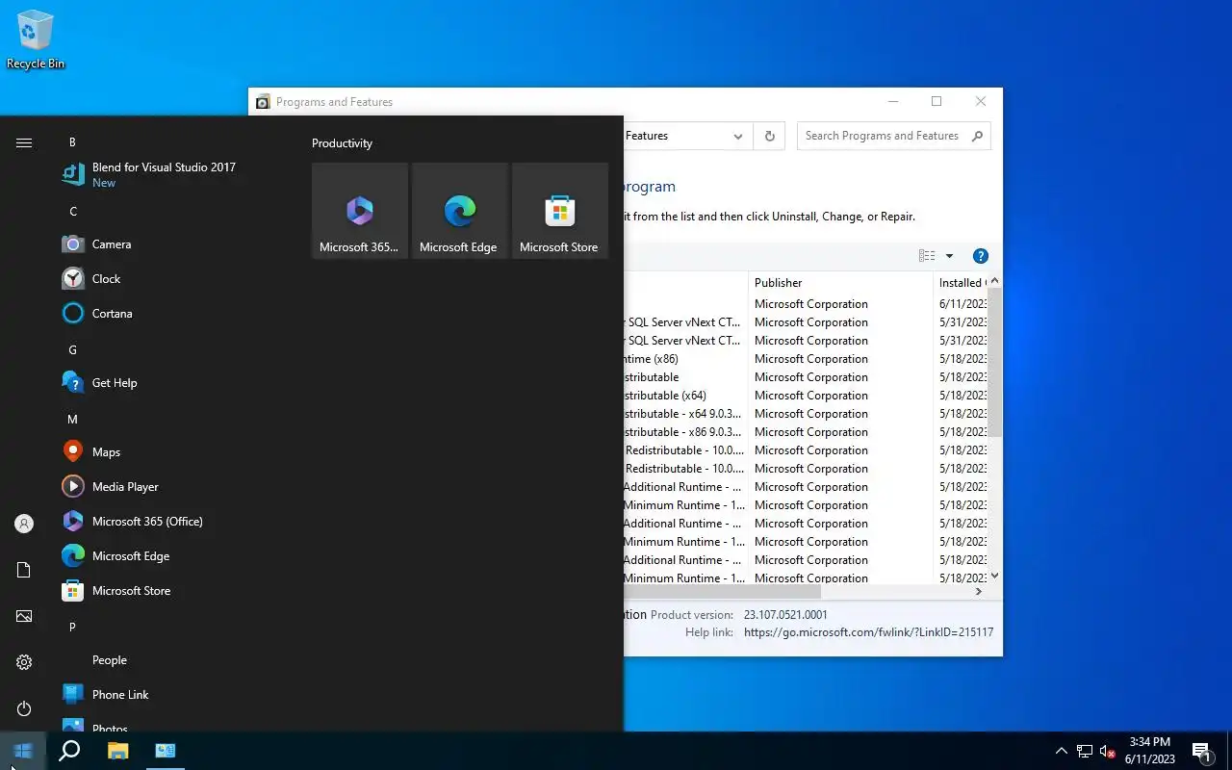The height and width of the screenshot is (770, 1232).
Task: Click the Control Panel taskbar icon
Action: click(166, 751)
